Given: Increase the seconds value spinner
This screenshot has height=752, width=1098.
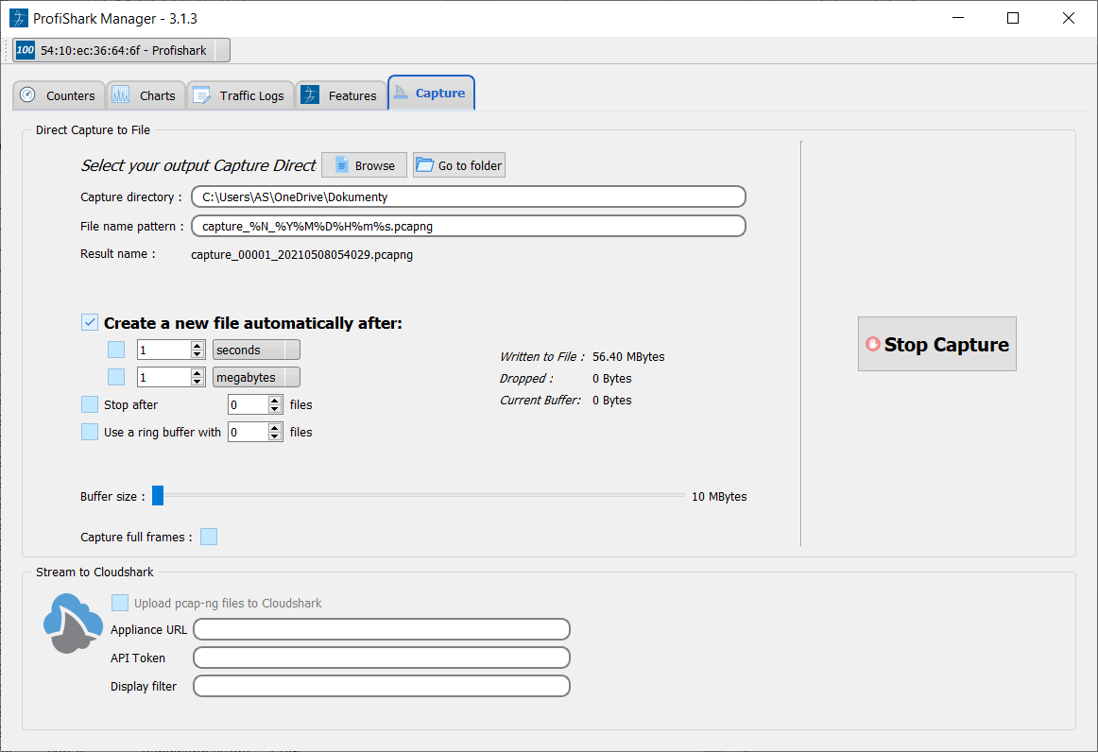Looking at the screenshot, I should coord(197,345).
